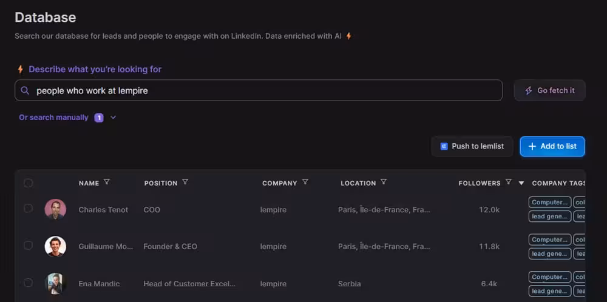
Task: Click the 'Add to list' button
Action: (552, 146)
